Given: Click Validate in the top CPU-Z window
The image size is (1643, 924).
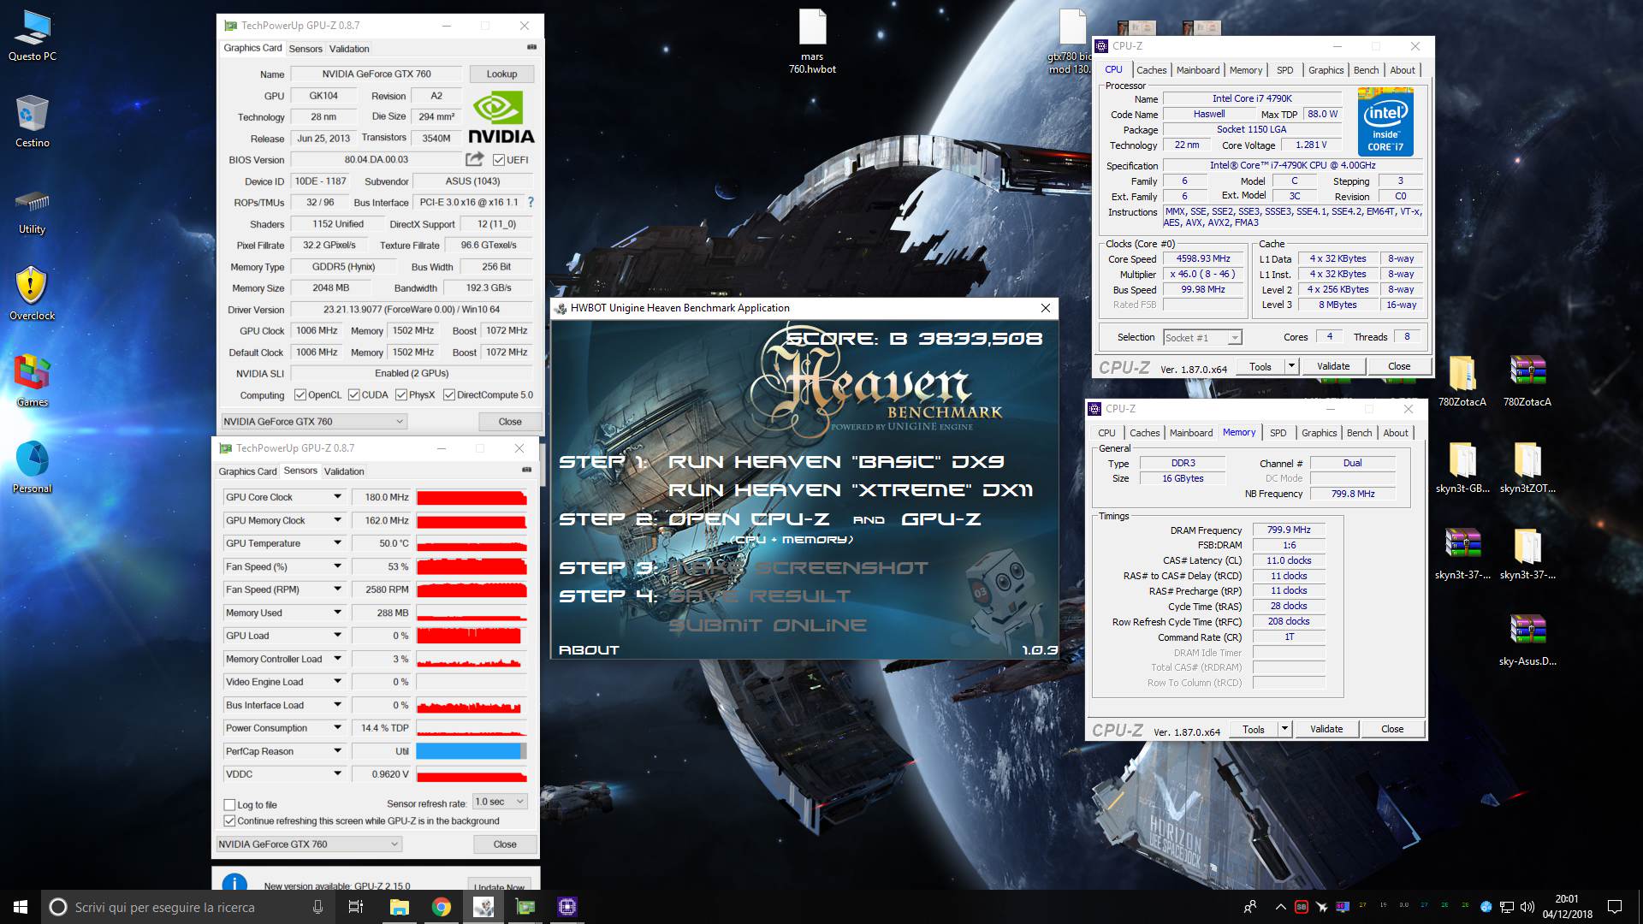Looking at the screenshot, I should point(1332,366).
